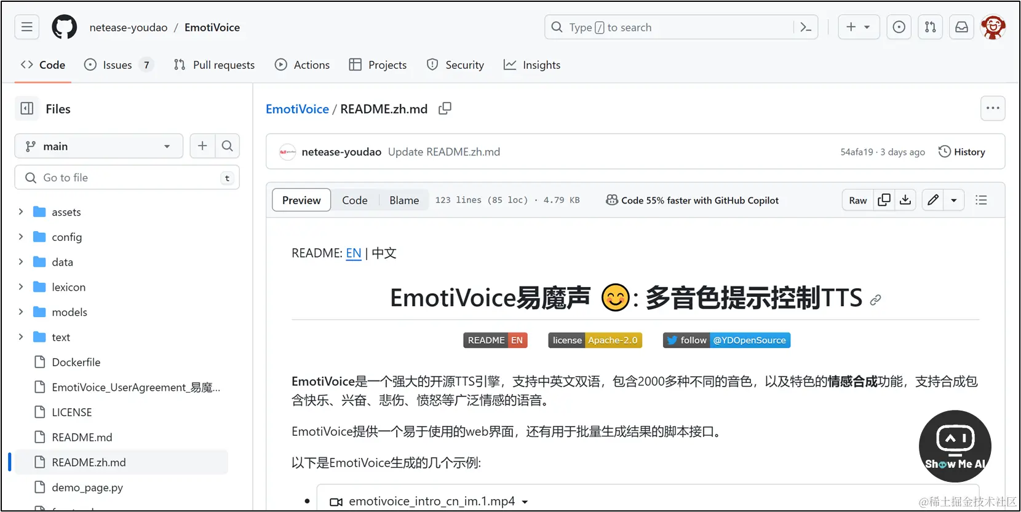Open the command palette icon
1021x512 pixels.
pos(806,27)
